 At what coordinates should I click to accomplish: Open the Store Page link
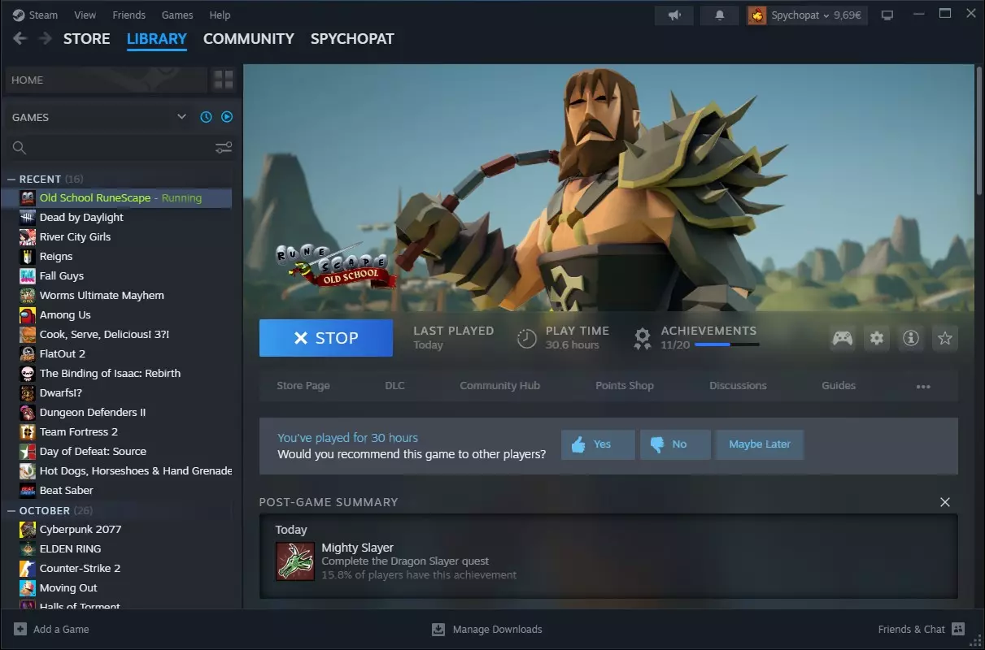point(303,386)
